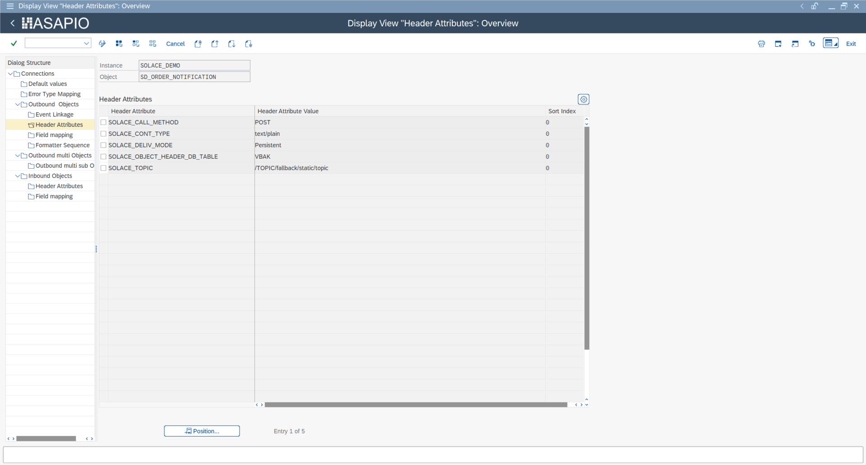Collapse the Inbound Objects node

pos(18,176)
